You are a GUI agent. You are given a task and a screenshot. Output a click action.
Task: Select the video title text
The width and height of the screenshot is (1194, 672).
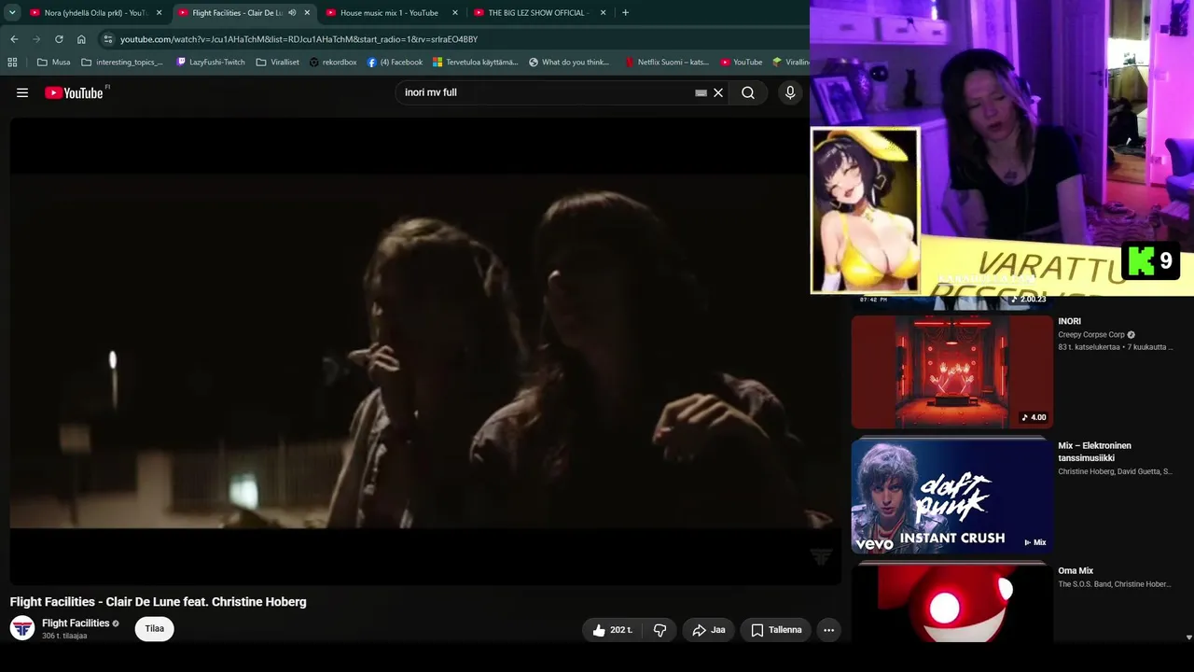pyautogui.click(x=159, y=602)
